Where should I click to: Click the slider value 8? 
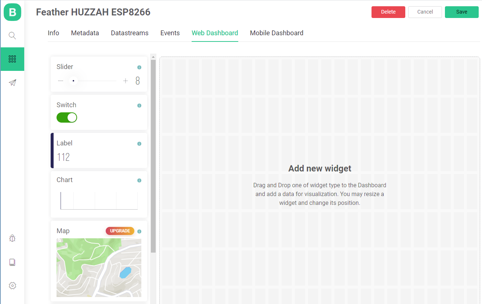click(x=138, y=81)
